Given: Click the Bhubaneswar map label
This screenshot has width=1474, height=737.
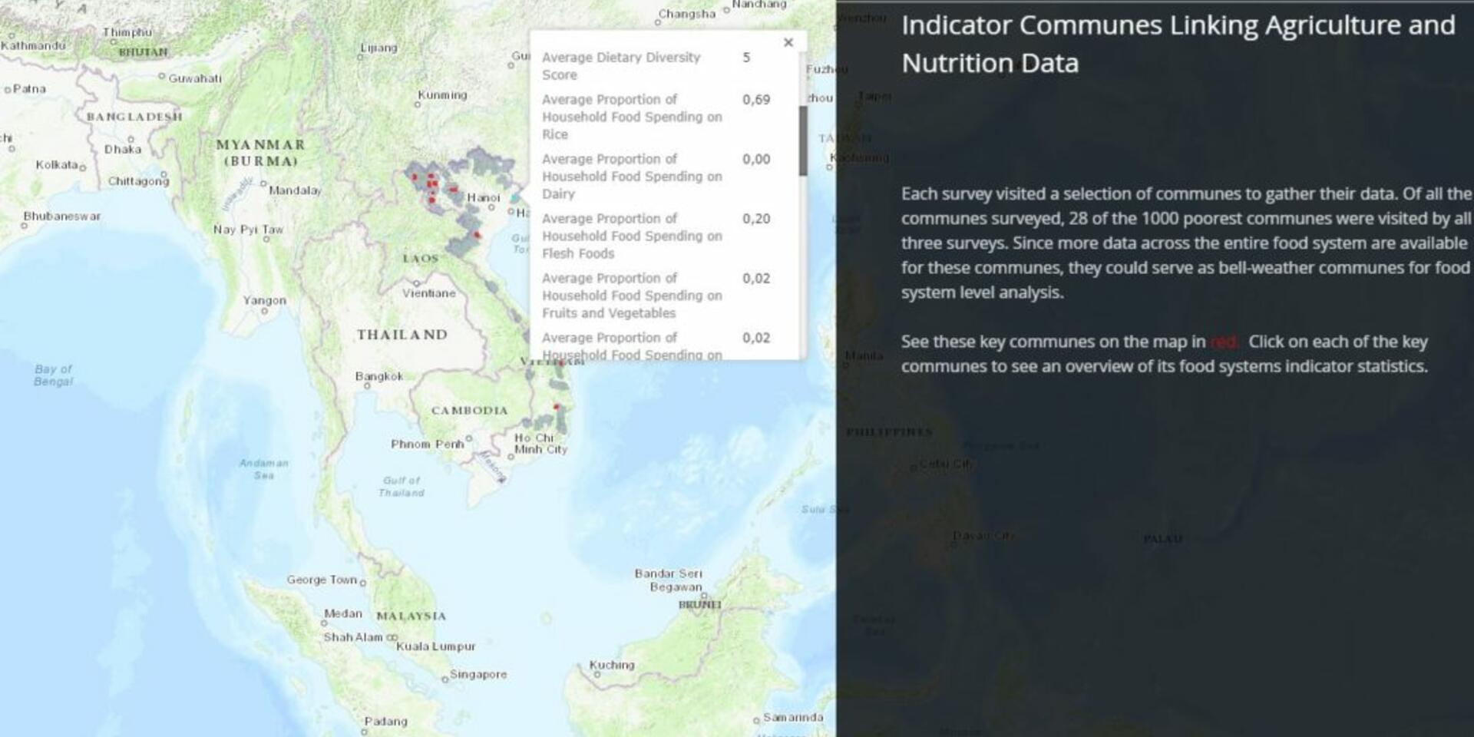Looking at the screenshot, I should click(x=61, y=216).
